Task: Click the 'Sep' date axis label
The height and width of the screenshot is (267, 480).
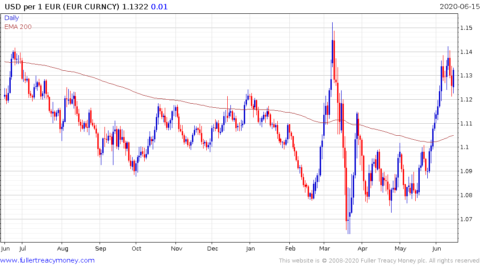Action: coord(100,249)
